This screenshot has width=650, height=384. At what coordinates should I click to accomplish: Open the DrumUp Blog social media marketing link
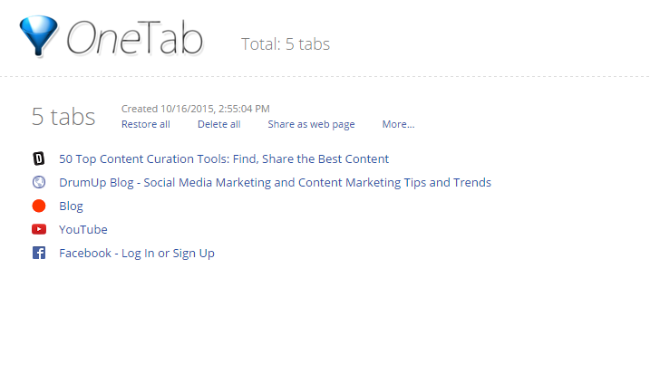[x=275, y=183]
